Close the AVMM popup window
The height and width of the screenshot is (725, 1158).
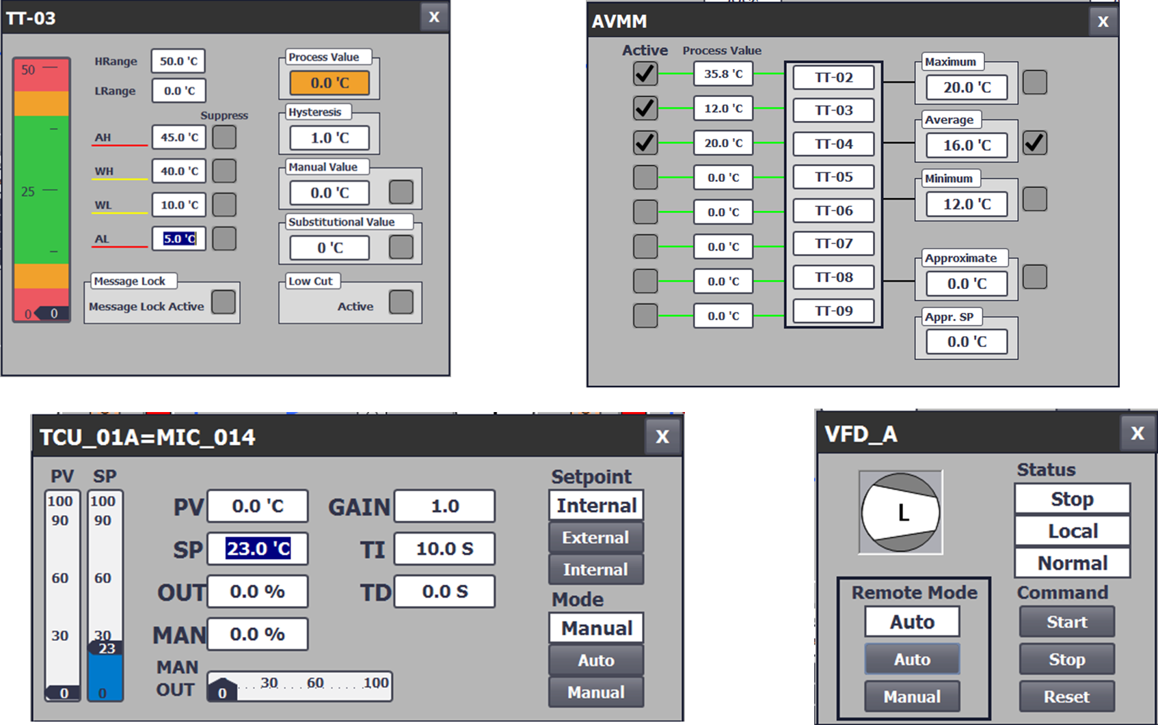[x=1103, y=21]
